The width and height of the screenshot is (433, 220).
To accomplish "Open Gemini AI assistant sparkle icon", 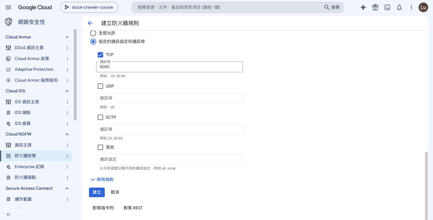I will [363, 7].
